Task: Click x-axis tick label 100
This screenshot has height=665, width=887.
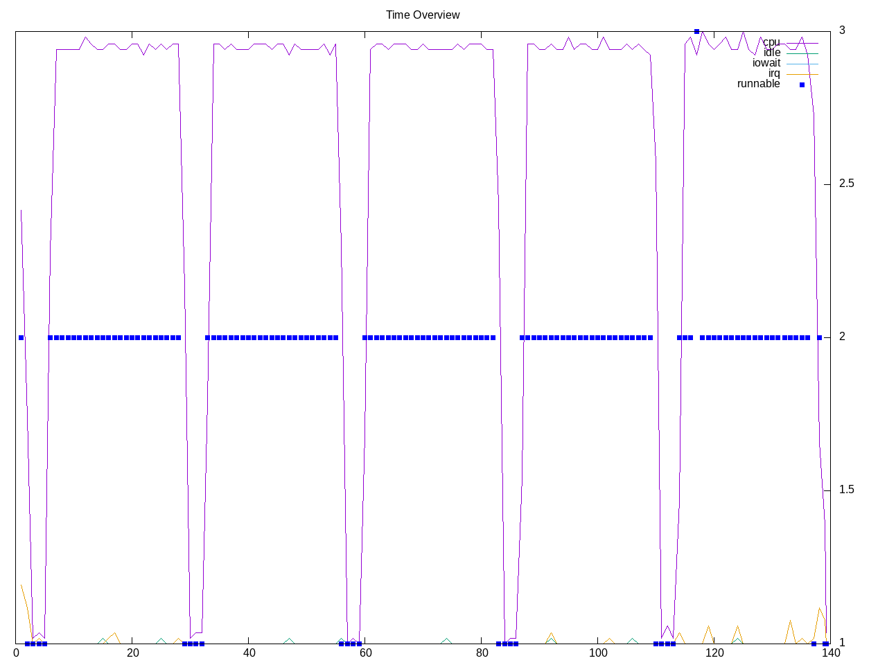Action: click(598, 653)
